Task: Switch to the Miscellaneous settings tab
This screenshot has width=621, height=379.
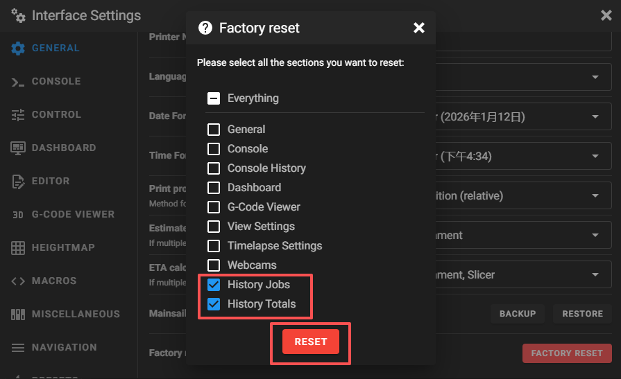Action: 75,315
